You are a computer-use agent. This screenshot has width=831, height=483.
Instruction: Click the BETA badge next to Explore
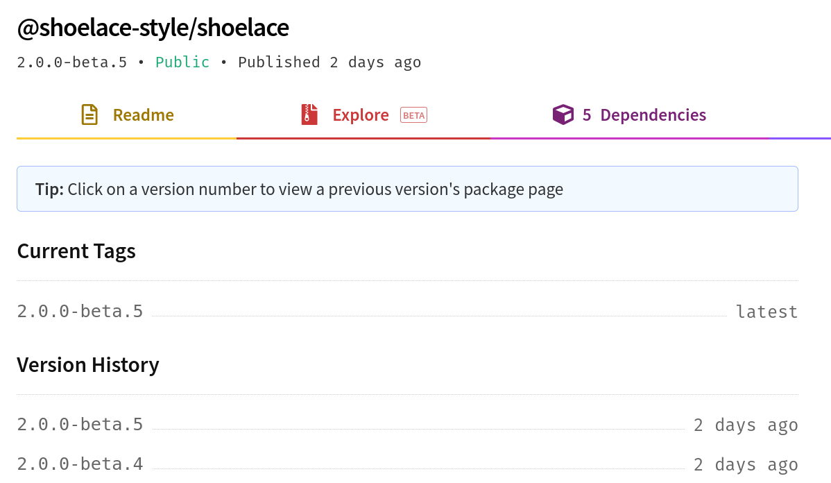point(414,115)
